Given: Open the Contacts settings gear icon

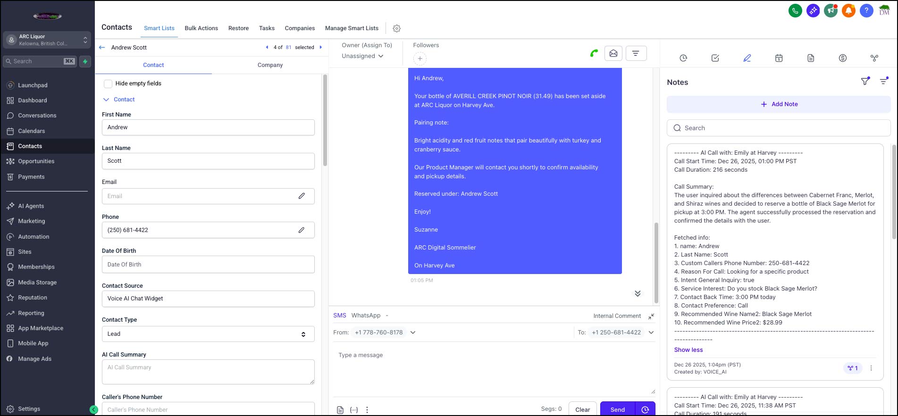Looking at the screenshot, I should [x=396, y=28].
